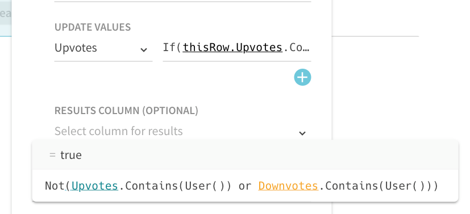Click the truncated Co… end of formula field
470x214 pixels.
pos(300,48)
